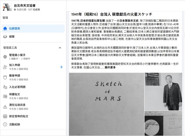
Task: Open the Sketch of MARS image
Action: [107, 104]
